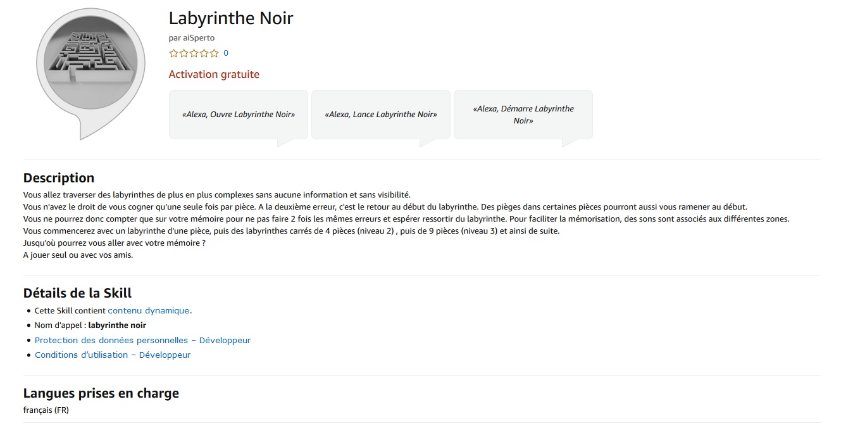Click the aiSperto developer name
841x435 pixels.
(x=199, y=38)
